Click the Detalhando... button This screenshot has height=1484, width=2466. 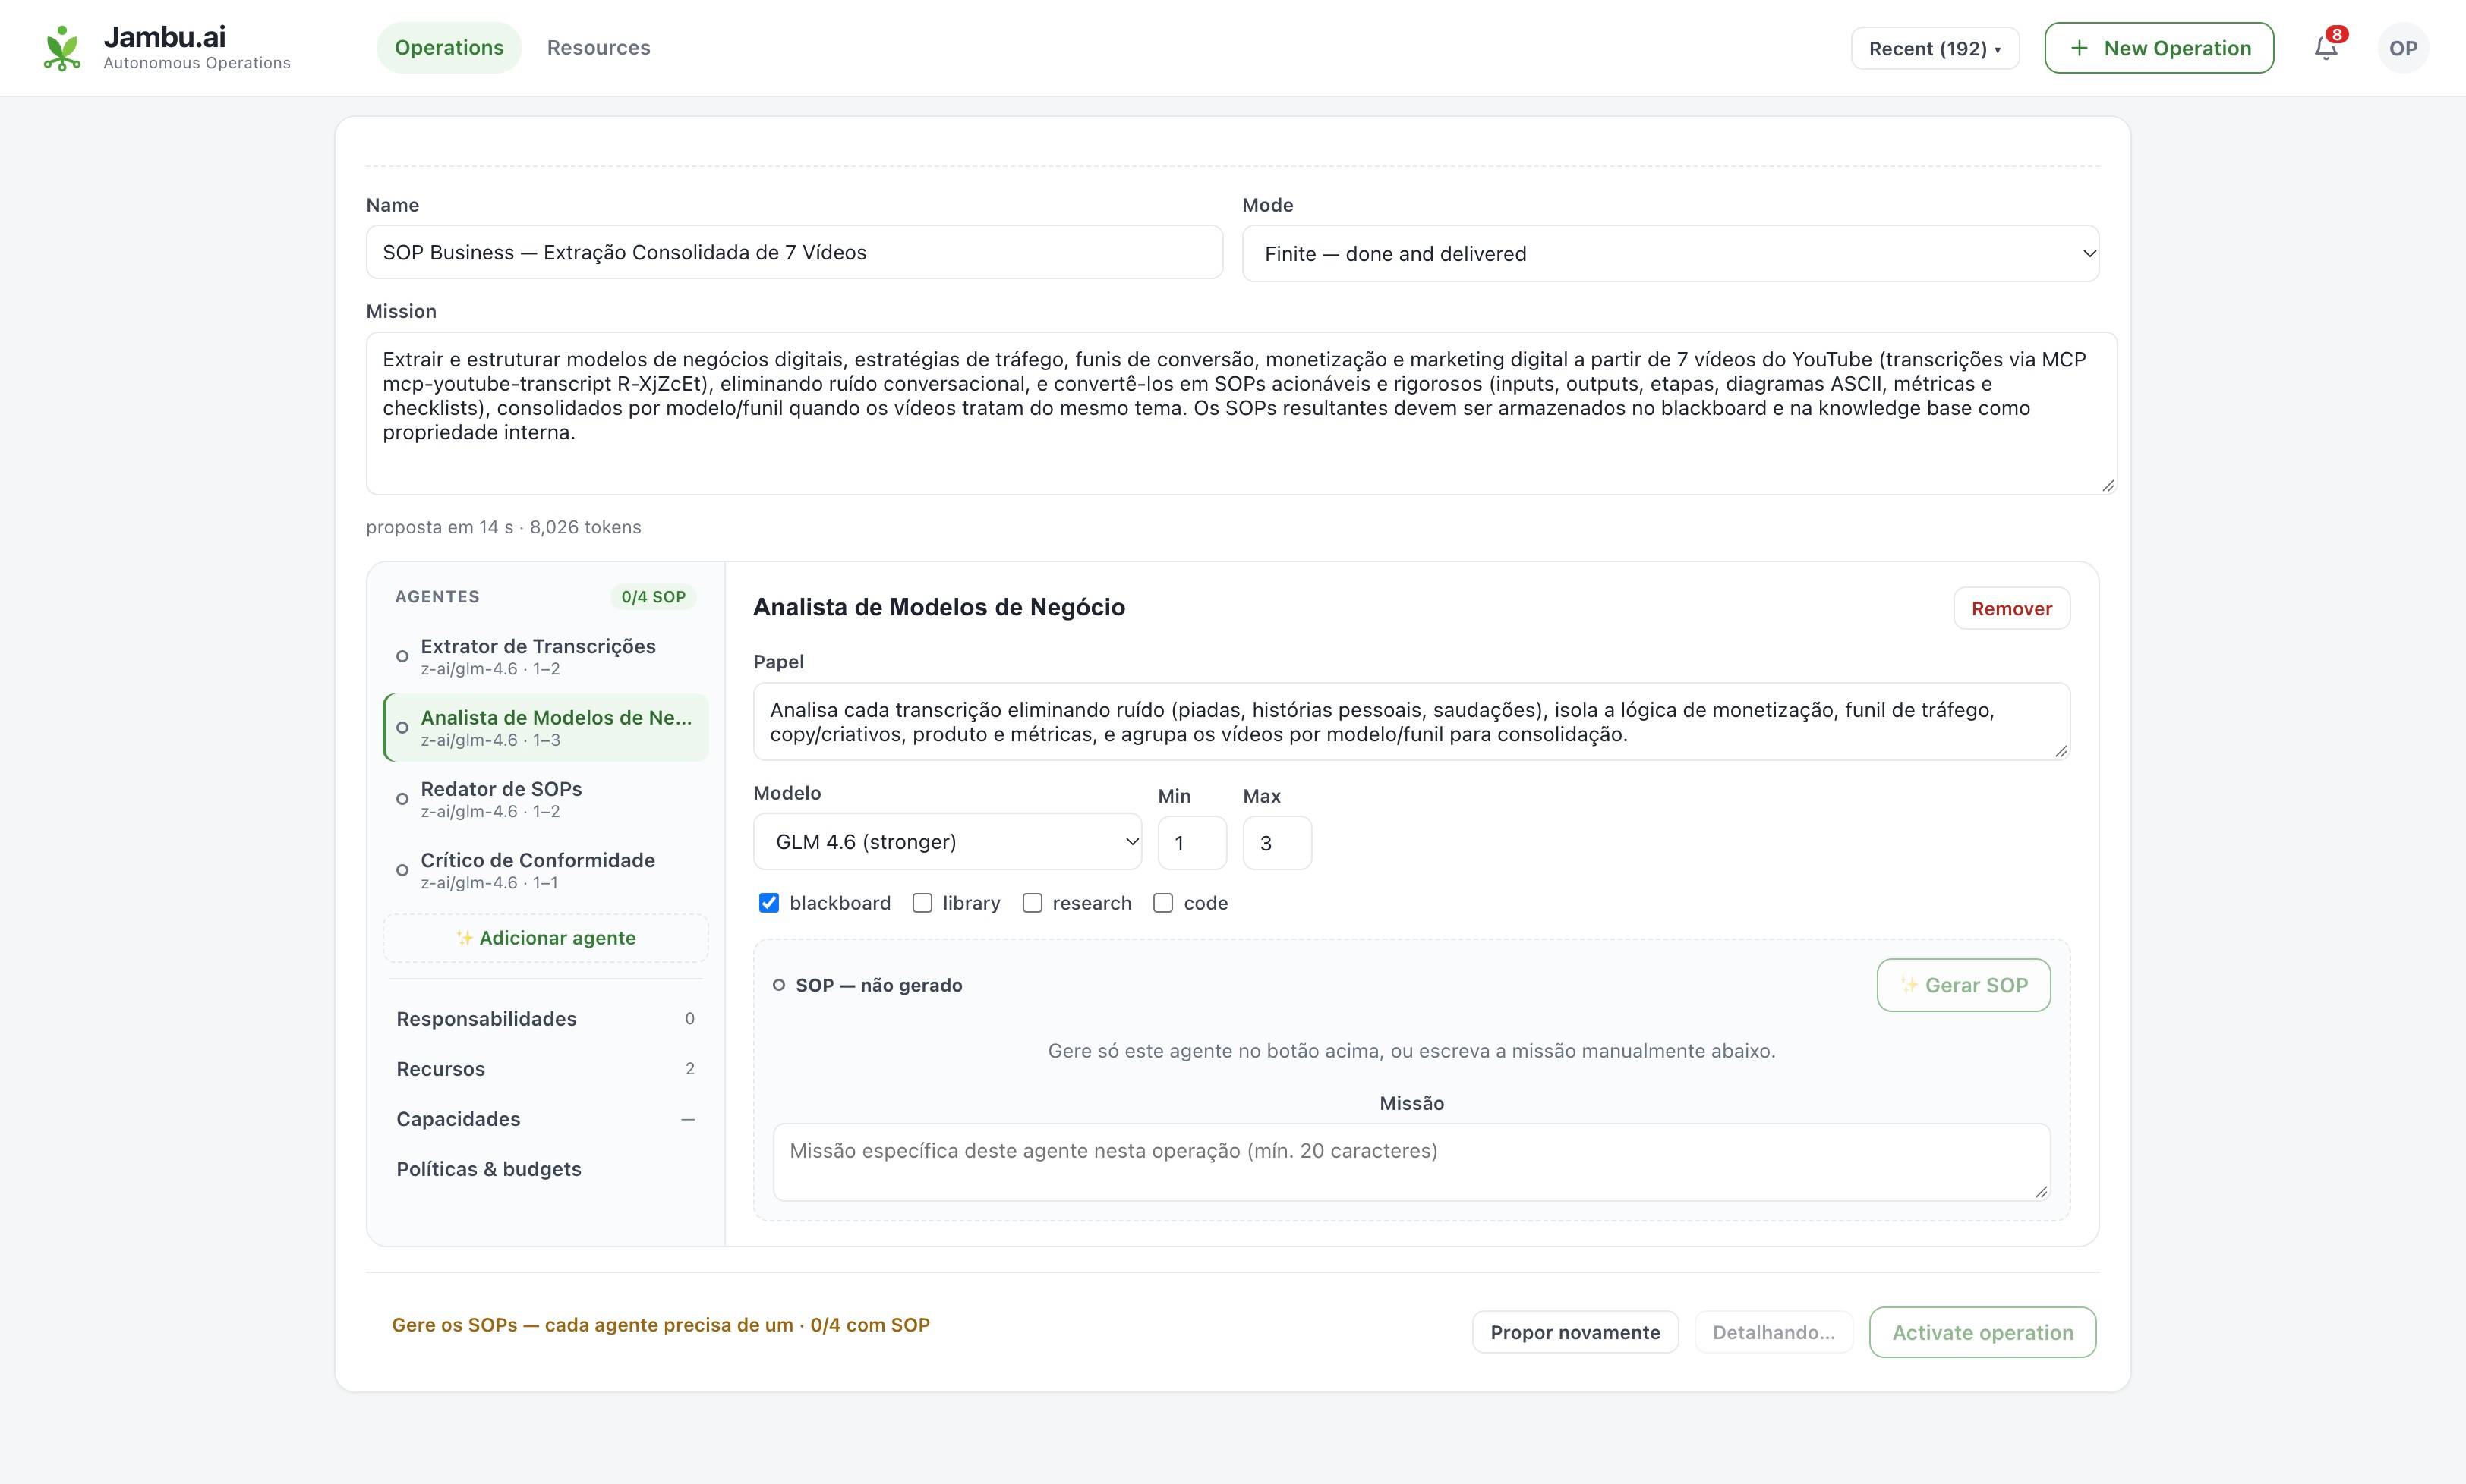pyautogui.click(x=1773, y=1332)
